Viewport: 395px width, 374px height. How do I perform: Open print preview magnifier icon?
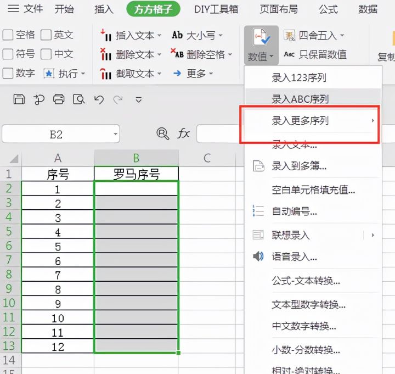[79, 99]
